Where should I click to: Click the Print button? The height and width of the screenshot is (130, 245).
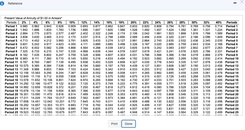114,124
